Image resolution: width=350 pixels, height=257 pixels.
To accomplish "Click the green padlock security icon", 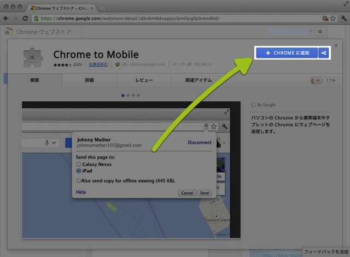I will click(x=36, y=18).
